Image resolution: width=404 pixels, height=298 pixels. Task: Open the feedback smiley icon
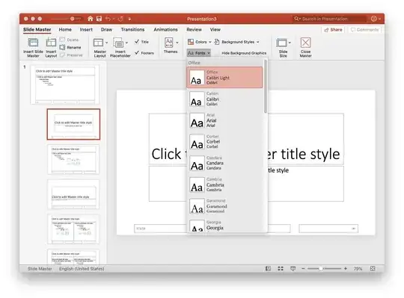(374, 19)
